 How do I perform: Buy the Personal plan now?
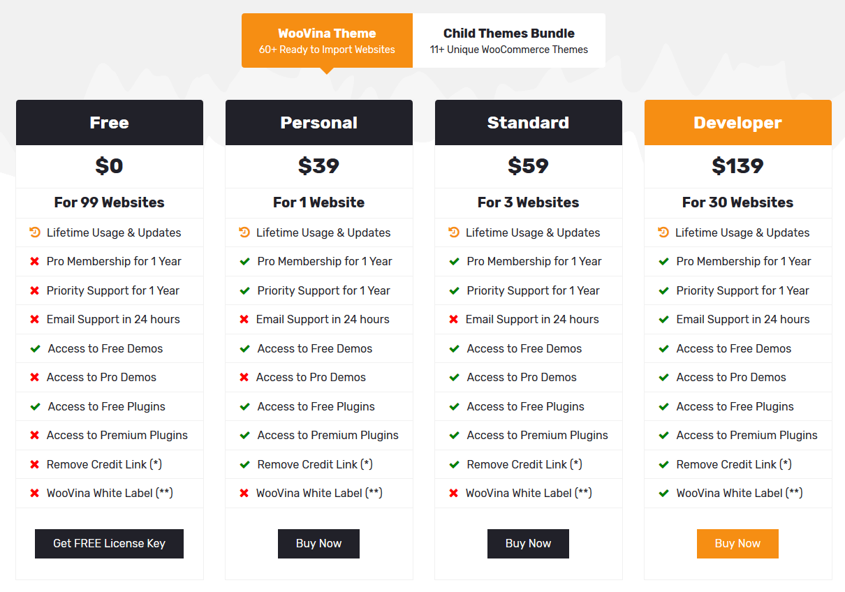(x=318, y=544)
